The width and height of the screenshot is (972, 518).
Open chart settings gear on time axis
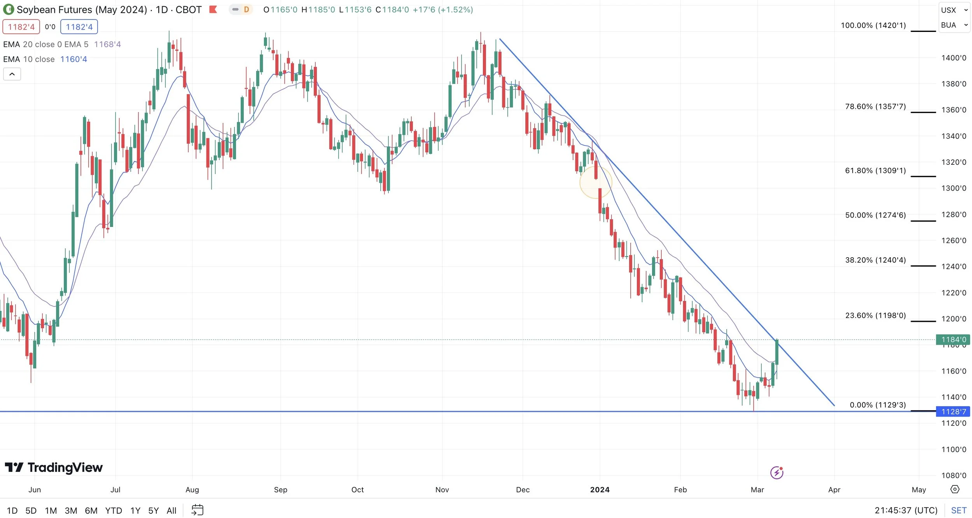click(x=955, y=489)
